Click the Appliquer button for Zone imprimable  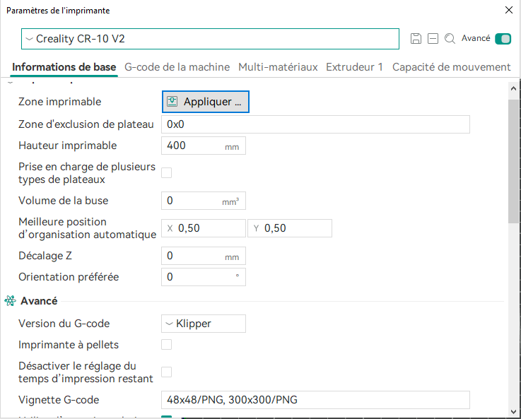205,102
